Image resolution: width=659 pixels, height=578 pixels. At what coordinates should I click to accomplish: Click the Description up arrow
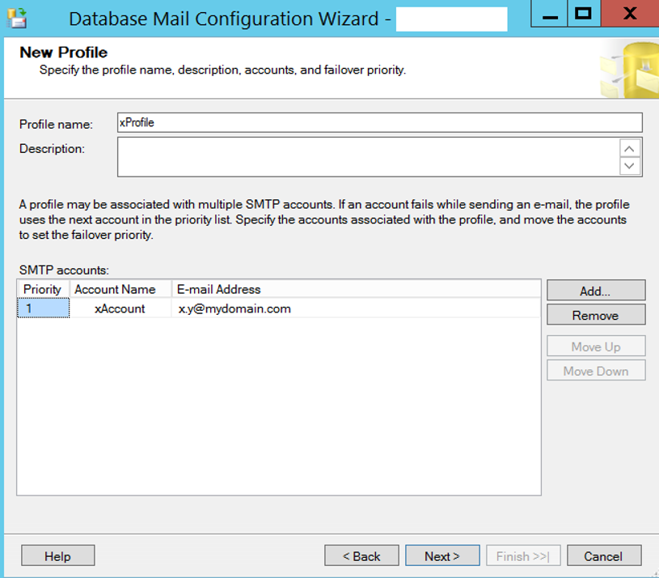[629, 149]
